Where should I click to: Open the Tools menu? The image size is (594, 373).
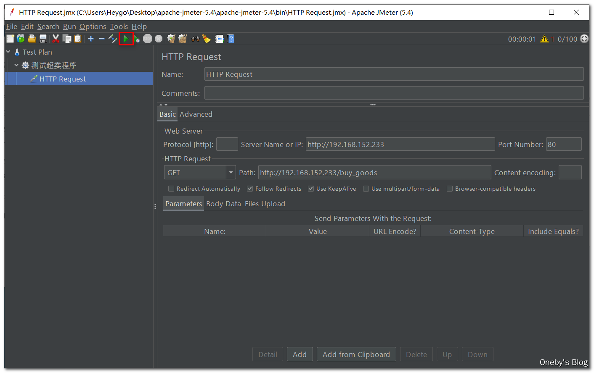point(119,26)
